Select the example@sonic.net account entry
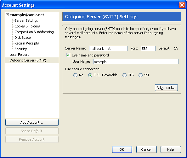187x158 pixels. [27, 15]
